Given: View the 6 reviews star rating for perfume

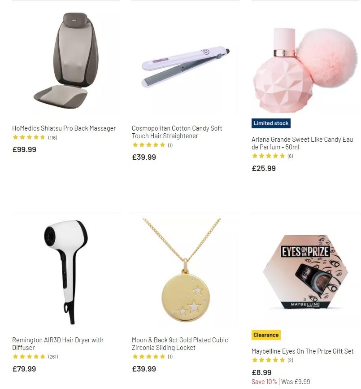Looking at the screenshot, I should 272,156.
